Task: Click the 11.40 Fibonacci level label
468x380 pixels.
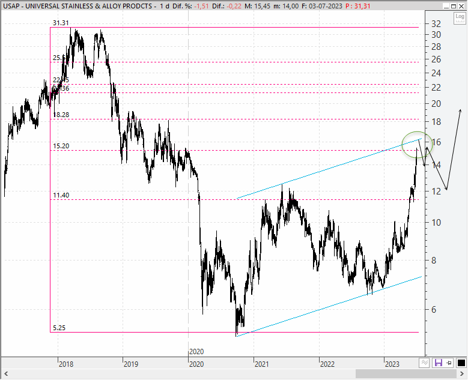Action: tap(61, 195)
